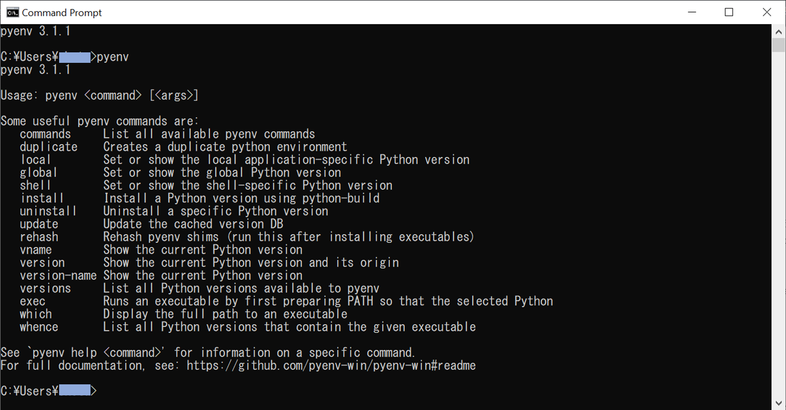
Task: Click the "rehash" command name
Action: tap(39, 237)
